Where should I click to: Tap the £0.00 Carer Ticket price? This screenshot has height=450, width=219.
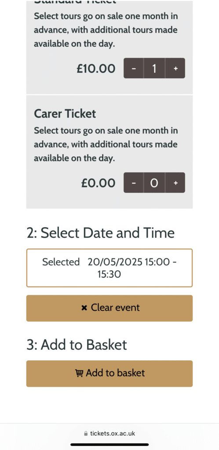(x=98, y=183)
